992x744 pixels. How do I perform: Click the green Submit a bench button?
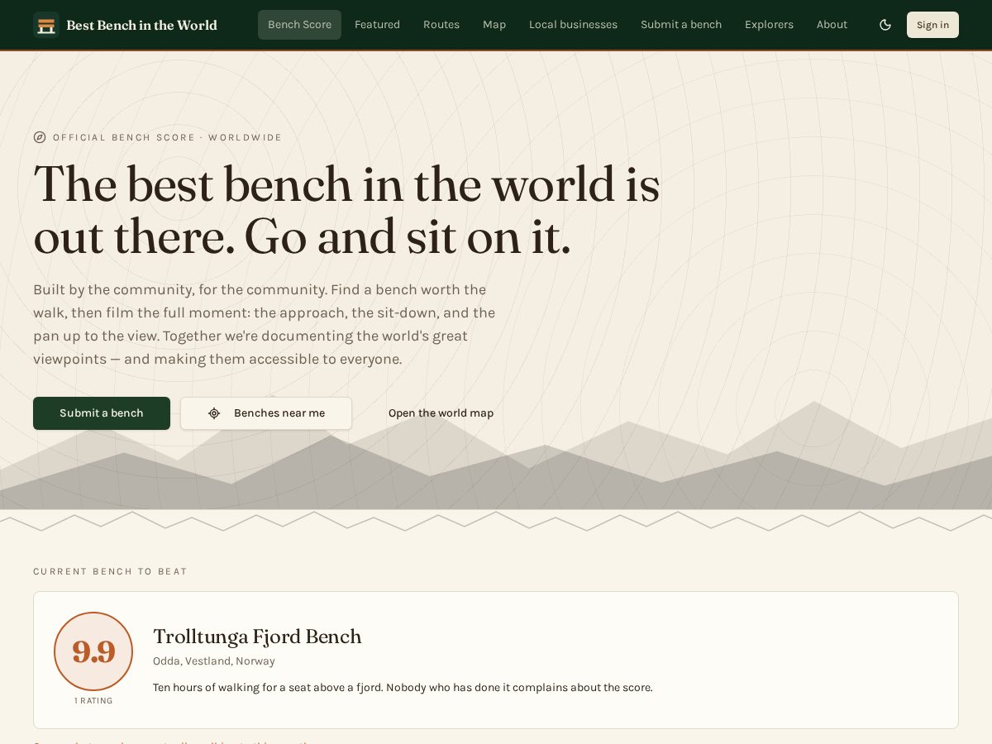pos(102,413)
